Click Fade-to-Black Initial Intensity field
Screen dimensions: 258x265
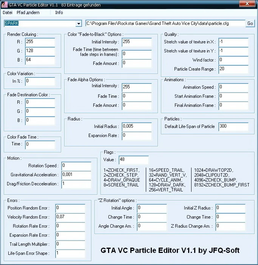tap(137, 42)
